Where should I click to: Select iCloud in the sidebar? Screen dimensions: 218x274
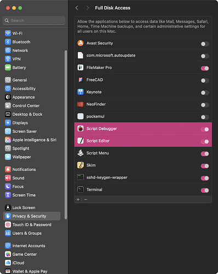(x=15, y=262)
